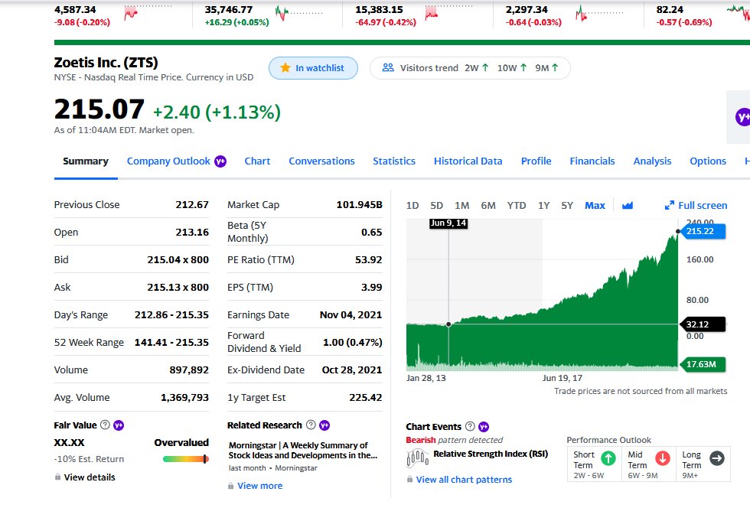Click the purple Y+ badge at right edge
Viewport: 750px width, 508px height.
point(743,117)
